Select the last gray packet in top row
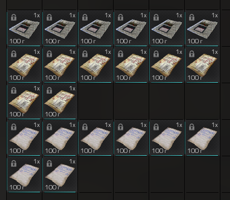230x200 pixels. point(202,28)
